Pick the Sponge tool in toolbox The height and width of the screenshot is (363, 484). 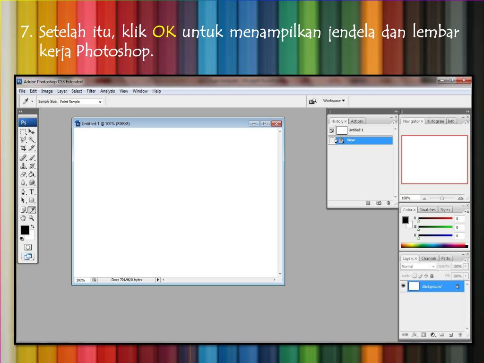click(x=32, y=182)
